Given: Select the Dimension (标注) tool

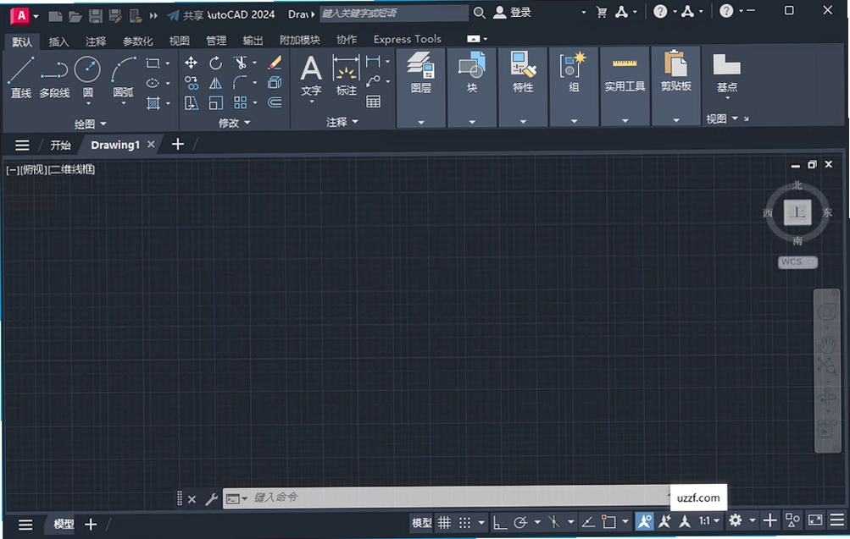Looking at the screenshot, I should 346,76.
